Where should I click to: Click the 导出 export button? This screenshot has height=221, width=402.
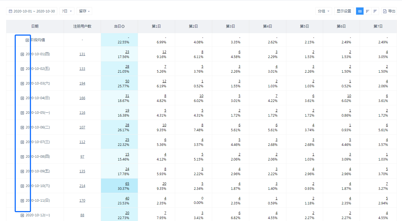tap(389, 11)
